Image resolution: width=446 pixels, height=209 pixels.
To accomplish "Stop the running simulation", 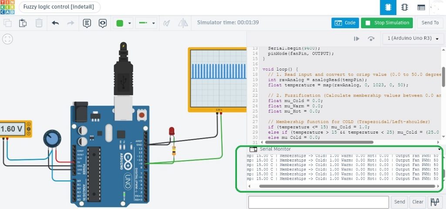I will pos(387,23).
